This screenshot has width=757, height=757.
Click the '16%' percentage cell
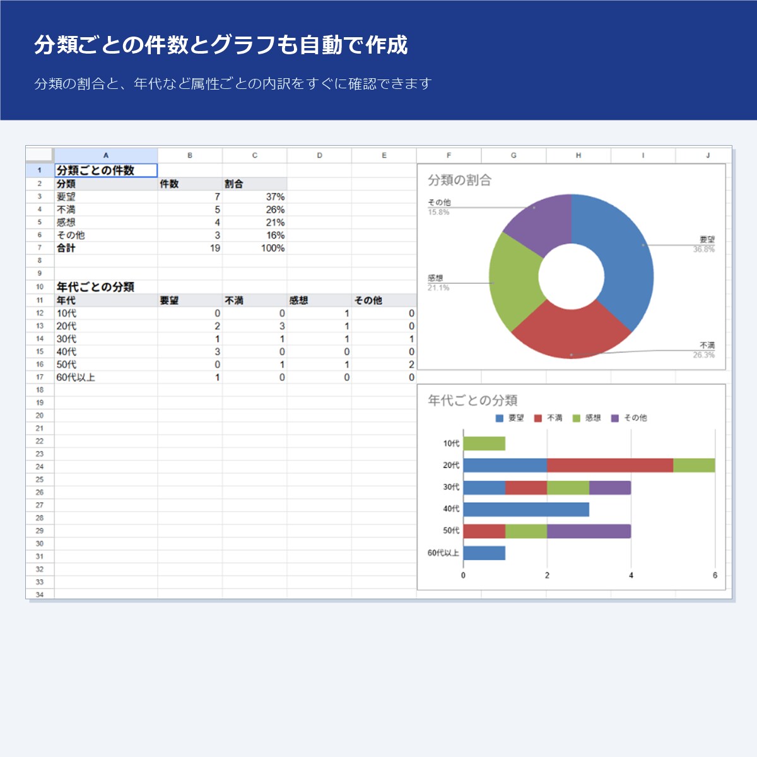[x=255, y=235]
